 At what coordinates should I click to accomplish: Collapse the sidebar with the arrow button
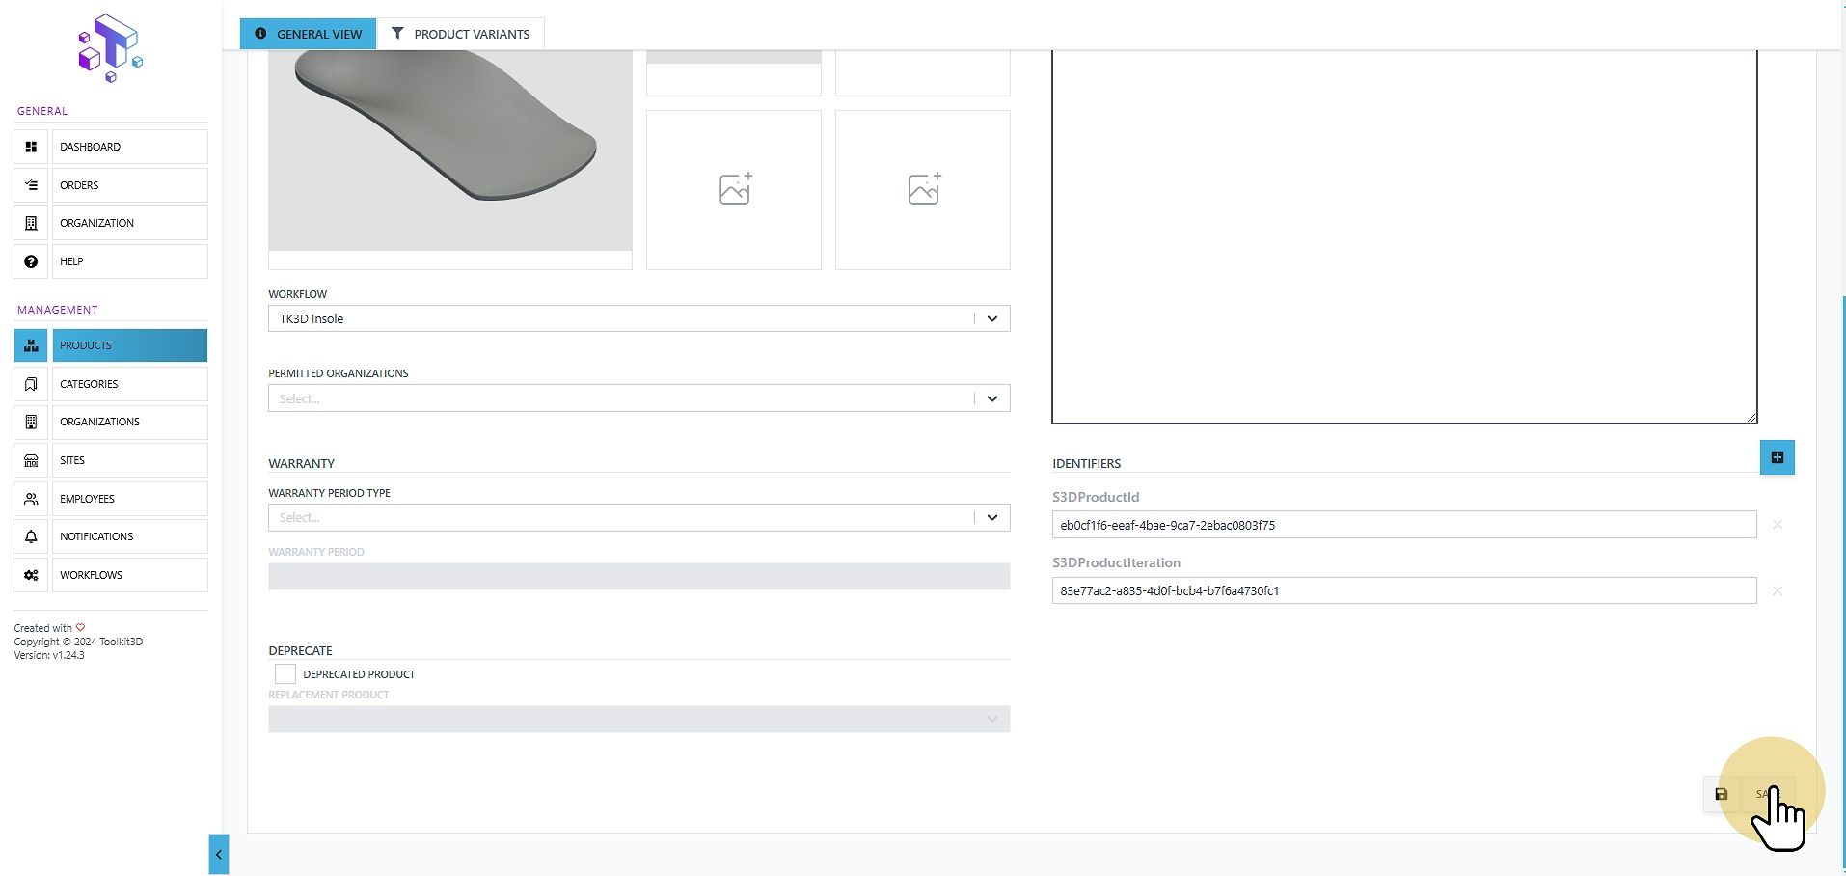click(x=219, y=854)
